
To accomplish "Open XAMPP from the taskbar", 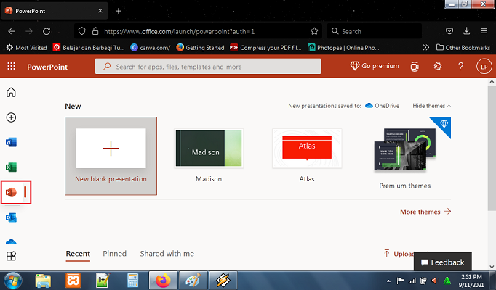I will (x=73, y=281).
